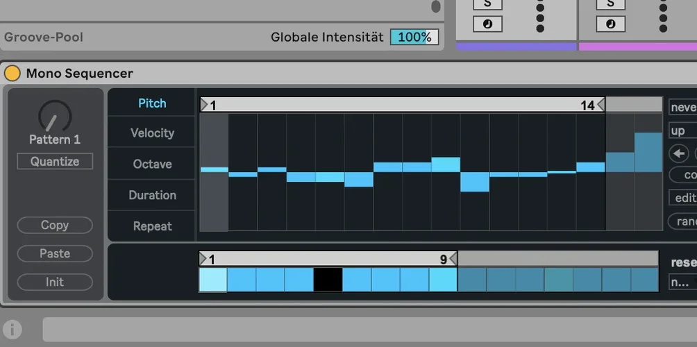This screenshot has height=347, width=697.
Task: Click the Quantize button
Action: coord(55,161)
